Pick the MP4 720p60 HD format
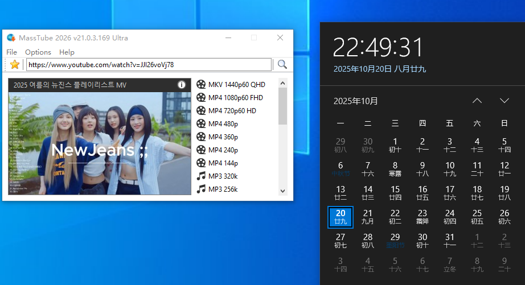 coord(232,110)
